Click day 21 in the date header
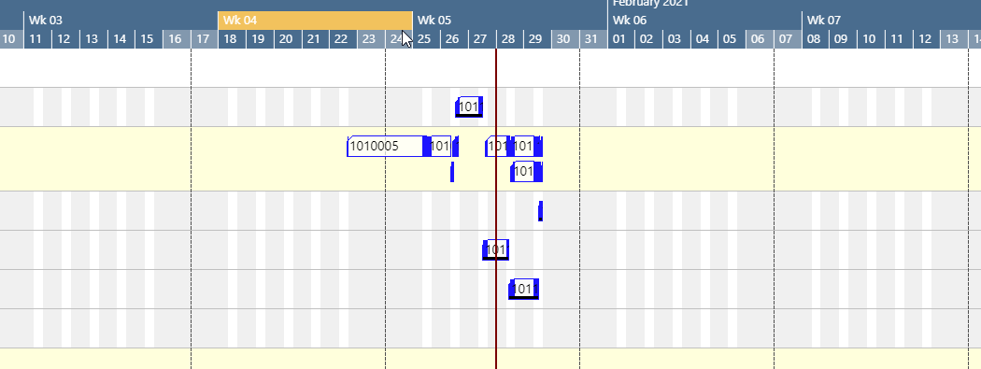 (315, 39)
